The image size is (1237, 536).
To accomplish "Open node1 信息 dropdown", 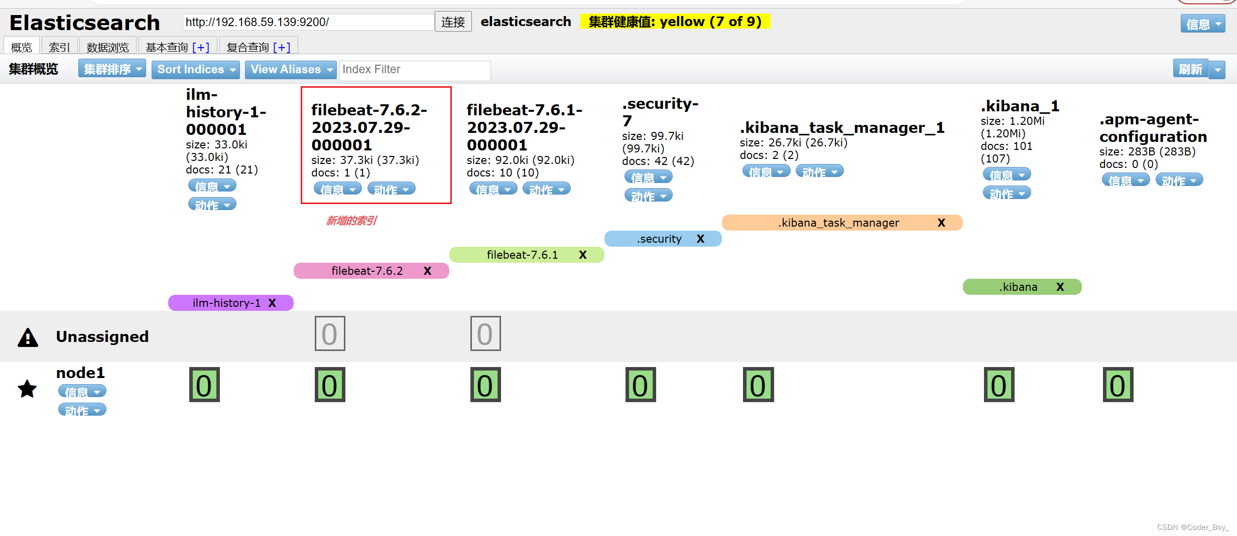I will click(x=82, y=391).
